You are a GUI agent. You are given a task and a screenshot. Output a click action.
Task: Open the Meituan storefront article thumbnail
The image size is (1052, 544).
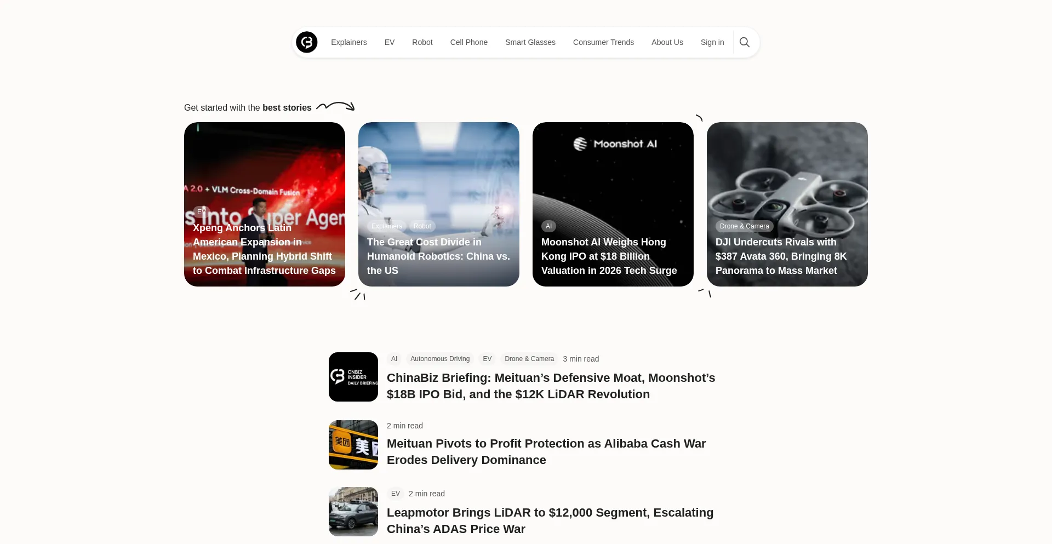[353, 445]
